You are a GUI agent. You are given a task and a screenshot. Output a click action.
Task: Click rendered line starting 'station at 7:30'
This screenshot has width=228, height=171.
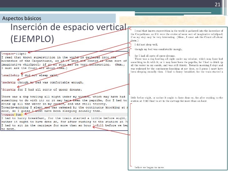tap(169, 101)
